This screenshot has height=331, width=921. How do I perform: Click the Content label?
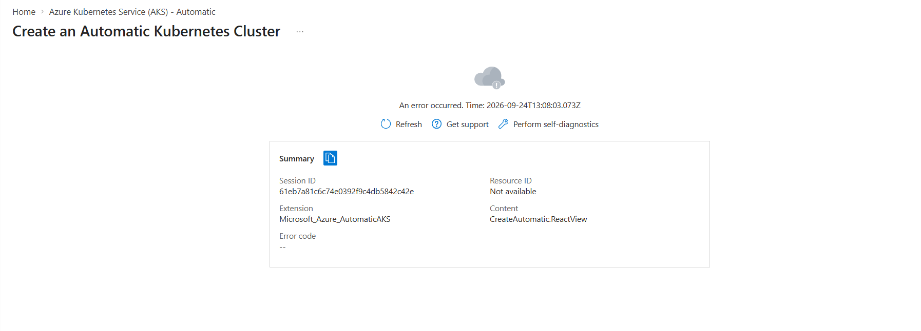pos(504,209)
